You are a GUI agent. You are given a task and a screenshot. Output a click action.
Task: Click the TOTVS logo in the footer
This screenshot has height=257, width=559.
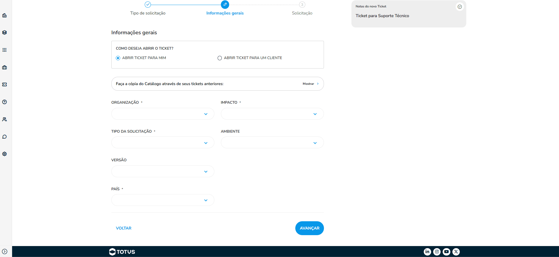(x=122, y=252)
